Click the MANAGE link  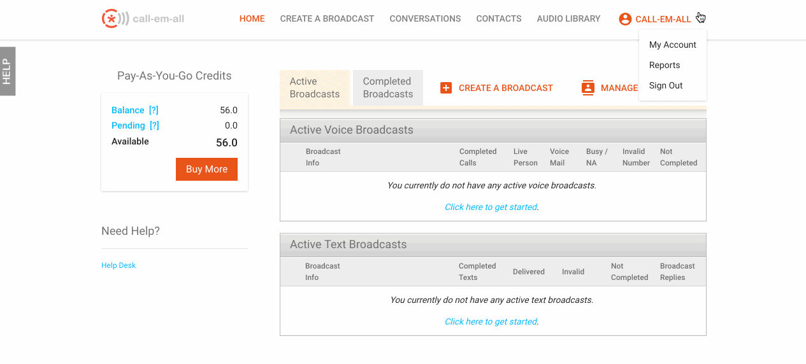tap(619, 88)
